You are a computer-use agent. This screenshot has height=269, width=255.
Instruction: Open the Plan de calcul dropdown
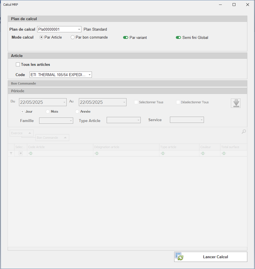coord(79,29)
